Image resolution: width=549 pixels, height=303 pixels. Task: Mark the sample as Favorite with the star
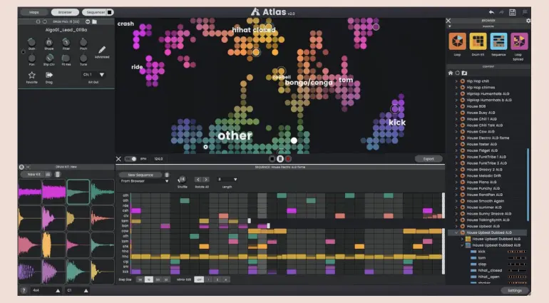(32, 73)
